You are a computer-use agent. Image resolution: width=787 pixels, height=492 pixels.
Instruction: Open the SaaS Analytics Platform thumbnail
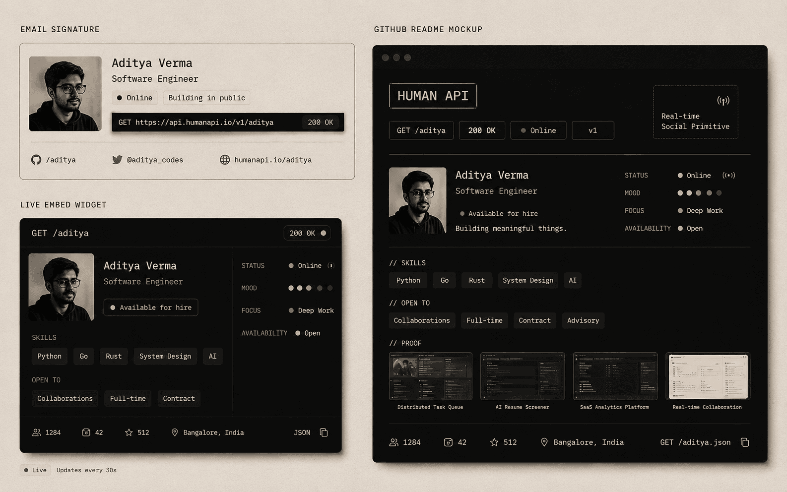tap(615, 376)
